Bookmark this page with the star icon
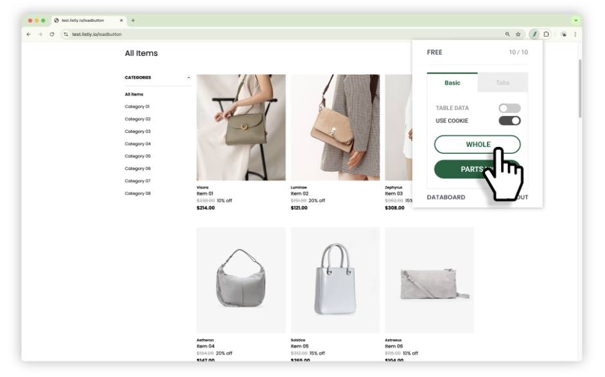605x377 pixels. pyautogui.click(x=518, y=34)
